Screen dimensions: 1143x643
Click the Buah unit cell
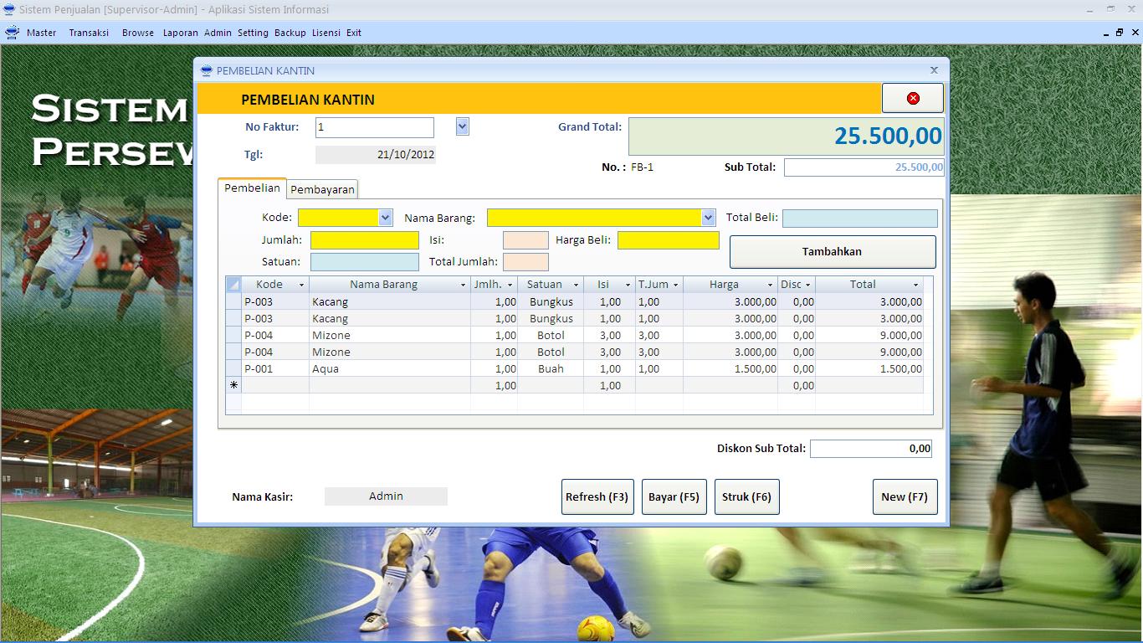coord(551,368)
